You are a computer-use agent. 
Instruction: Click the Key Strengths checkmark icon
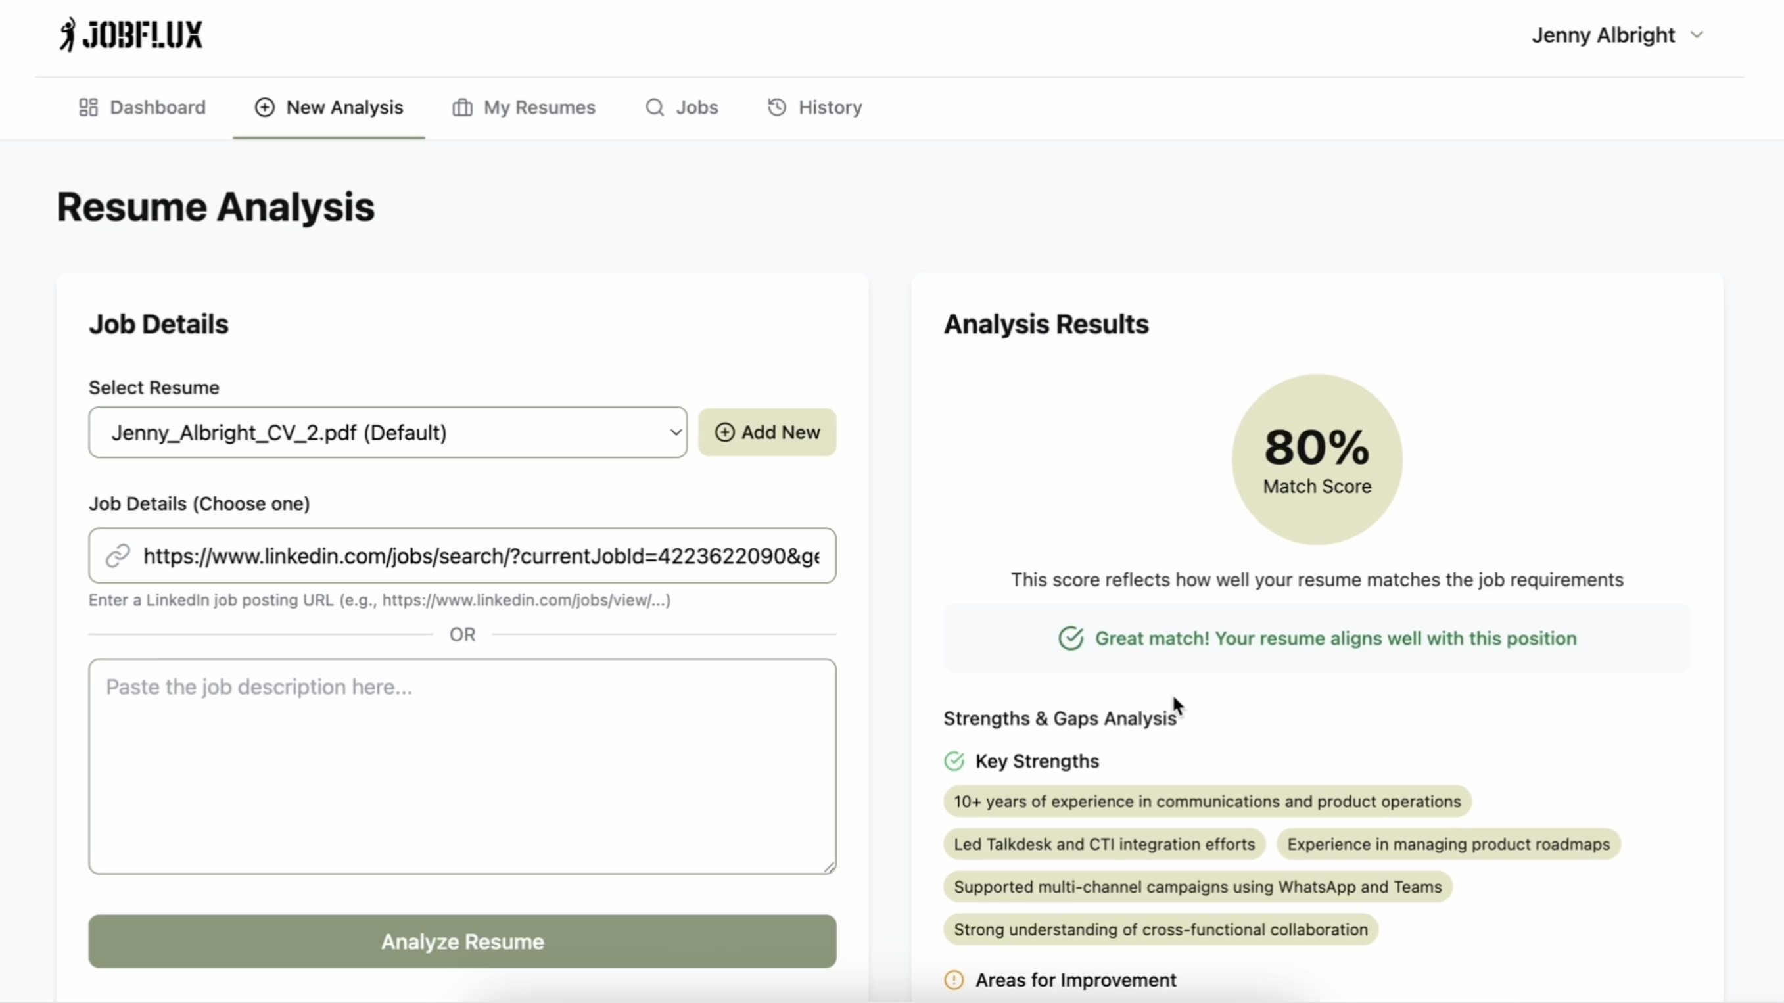[954, 761]
